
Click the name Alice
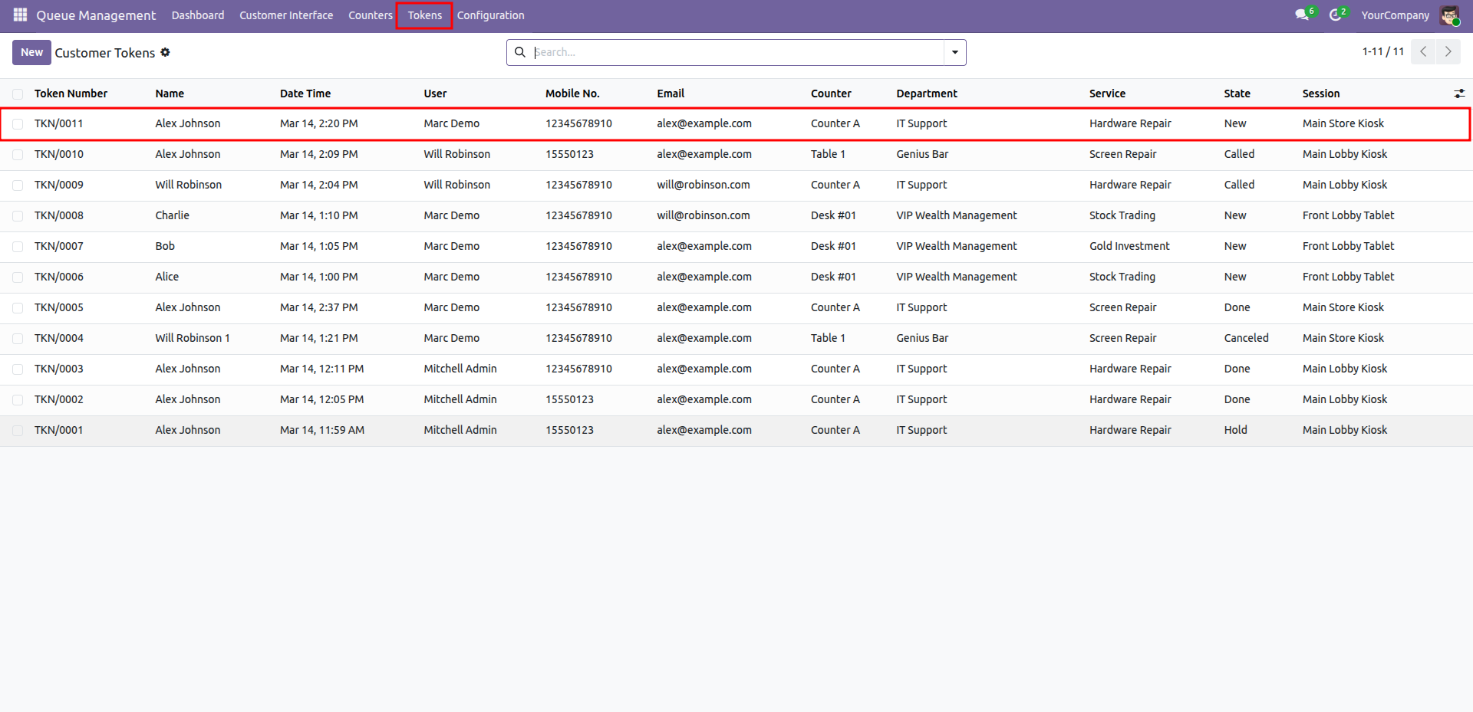click(166, 277)
